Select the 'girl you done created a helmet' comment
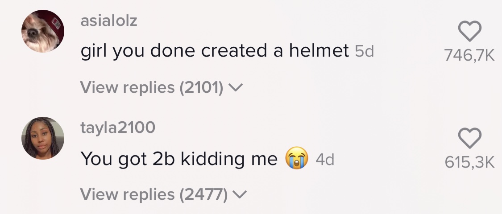The image size is (502, 214). [214, 52]
